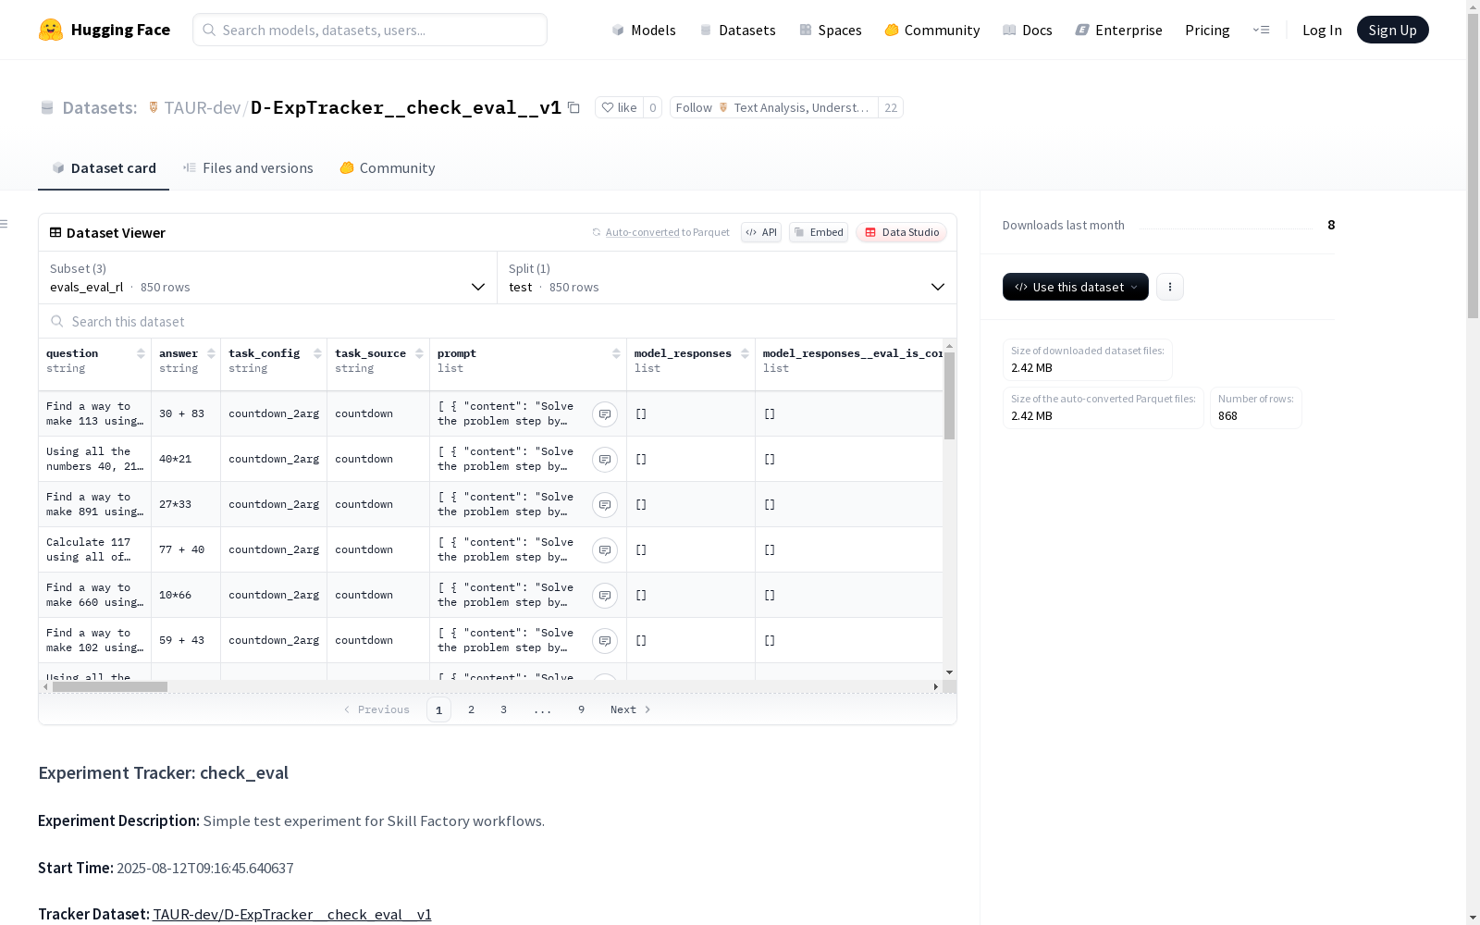Sort by the task_source column
Viewport: 1480px width, 925px height.
pos(419,353)
